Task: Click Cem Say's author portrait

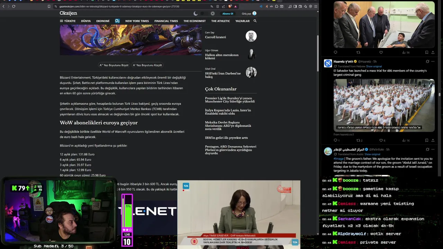Action: pyautogui.click(x=251, y=36)
